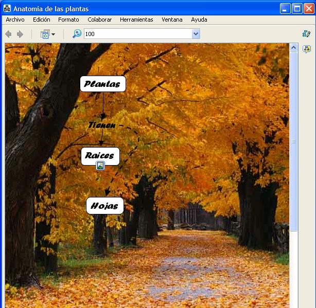Click the CmapTools icon in title bar

(x=7, y=8)
